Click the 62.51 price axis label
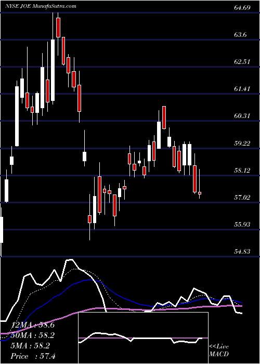The image size is (260, 364). [x=243, y=62]
